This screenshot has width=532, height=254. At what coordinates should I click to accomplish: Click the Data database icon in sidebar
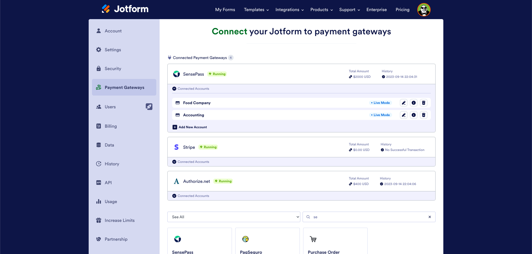(99, 145)
